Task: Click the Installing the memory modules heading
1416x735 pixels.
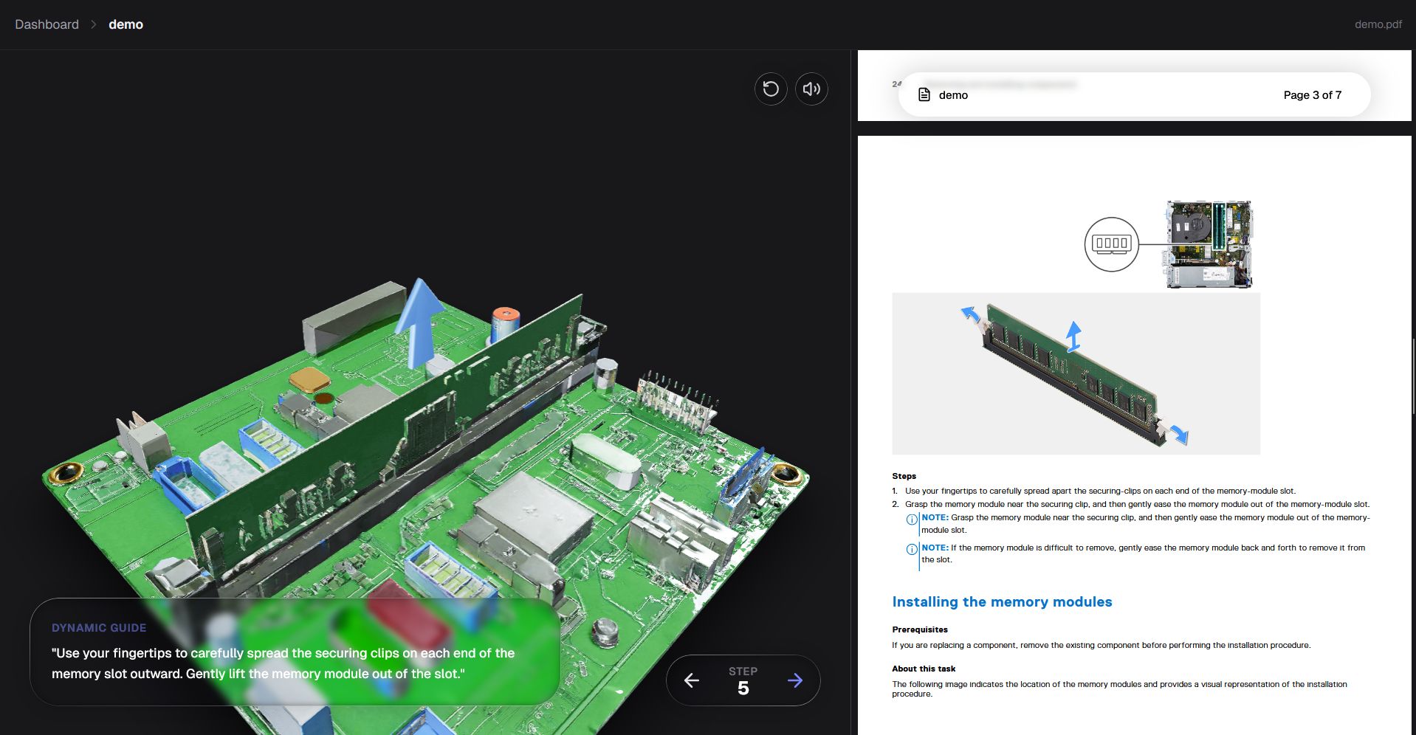Action: [1002, 601]
